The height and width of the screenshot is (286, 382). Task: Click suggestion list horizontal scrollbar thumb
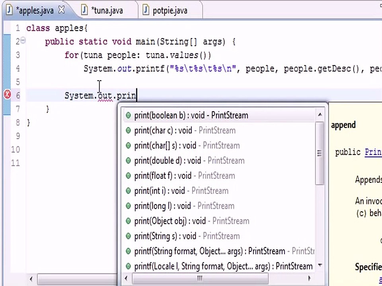pyautogui.click(x=200, y=278)
